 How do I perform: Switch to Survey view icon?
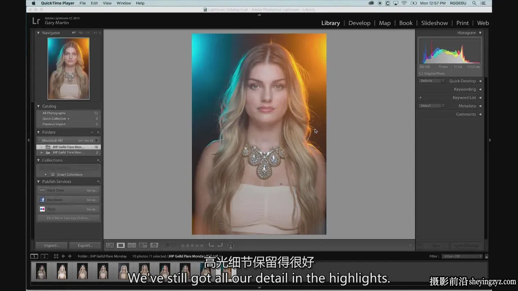pyautogui.click(x=143, y=245)
